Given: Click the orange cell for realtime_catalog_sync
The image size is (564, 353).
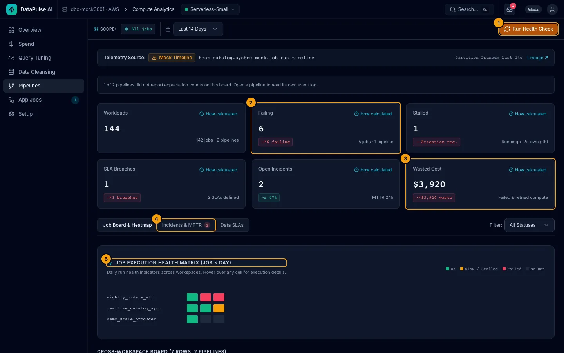Looking at the screenshot, I should tap(219, 308).
